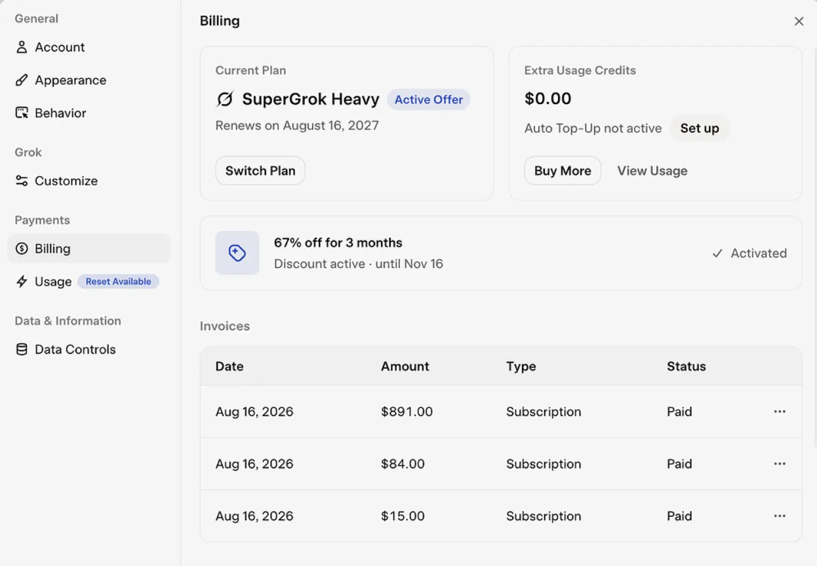This screenshot has height=566, width=817.
Task: Click the date in the $891.00 invoice row
Action: (254, 411)
